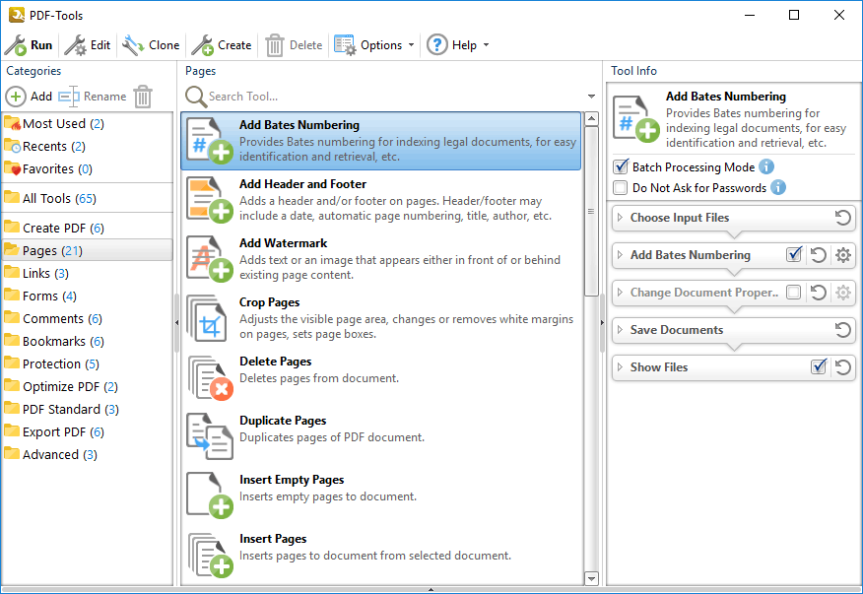The height and width of the screenshot is (594, 863).
Task: Select the Delete Pages tool icon
Action: point(210,377)
